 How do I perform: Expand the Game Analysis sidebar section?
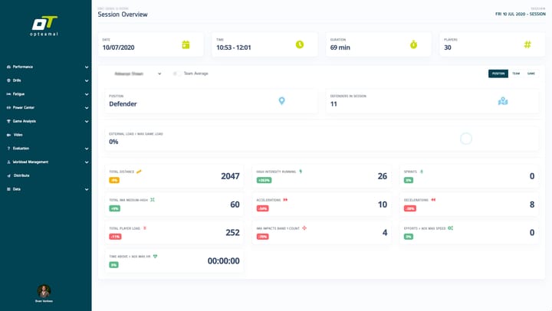tap(87, 121)
